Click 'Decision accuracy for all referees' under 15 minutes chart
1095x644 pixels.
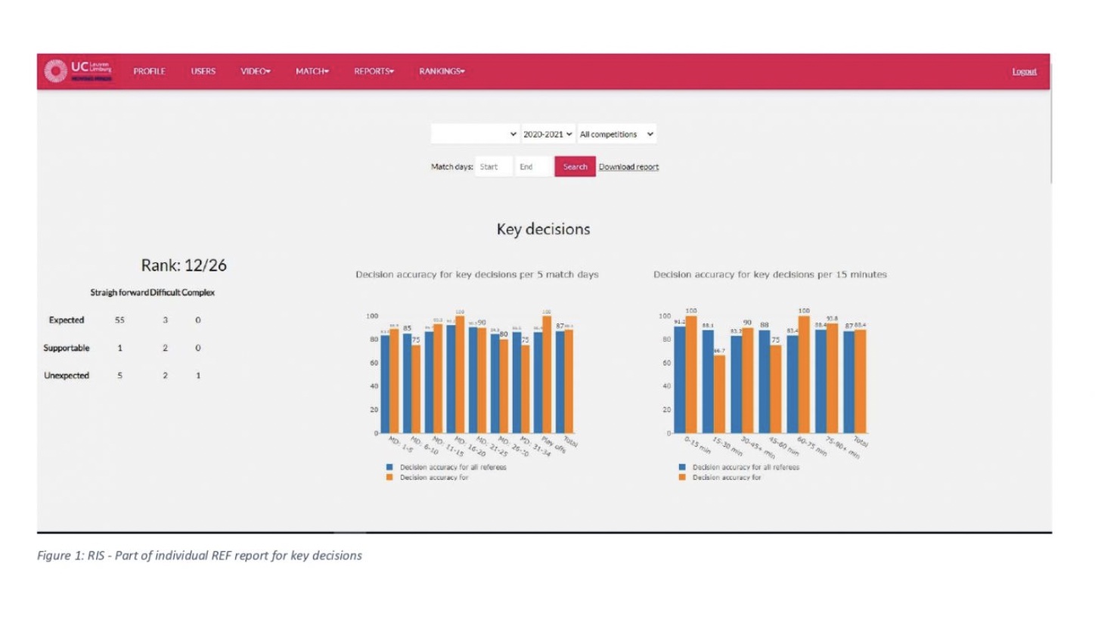[746, 467]
